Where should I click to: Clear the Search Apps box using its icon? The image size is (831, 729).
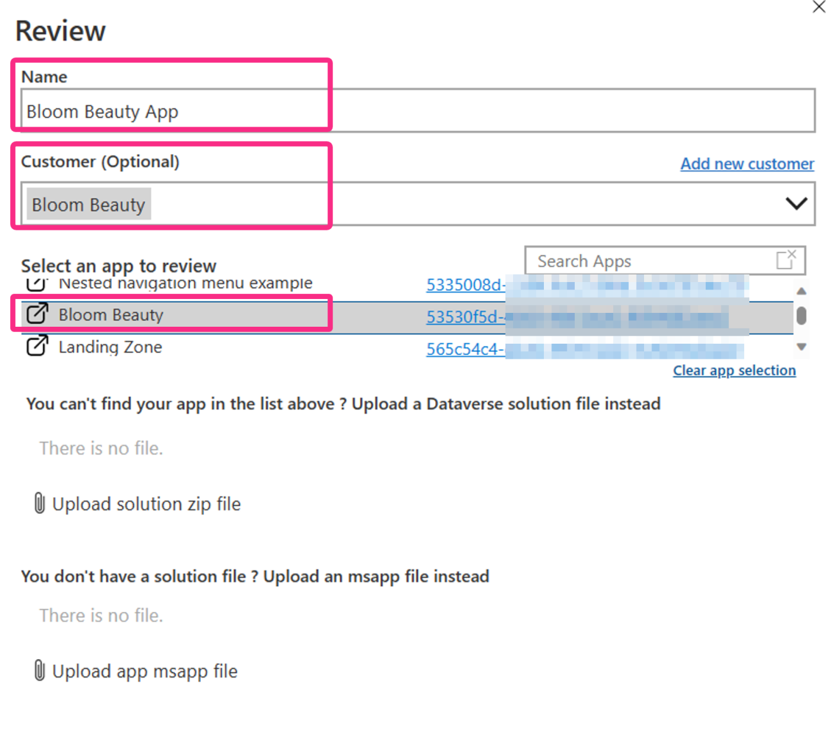786,260
